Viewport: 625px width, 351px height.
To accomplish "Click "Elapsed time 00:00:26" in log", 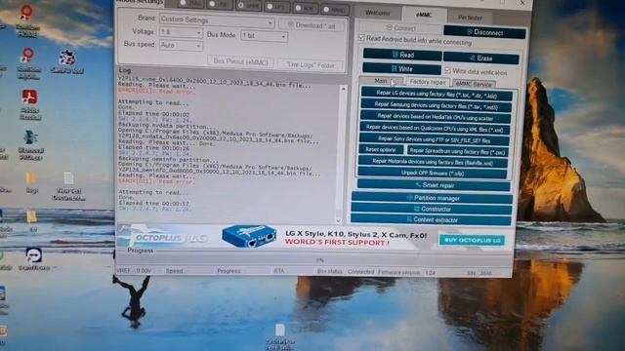I will point(154,148).
